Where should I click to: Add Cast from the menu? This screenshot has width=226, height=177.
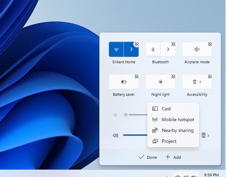[173, 109]
